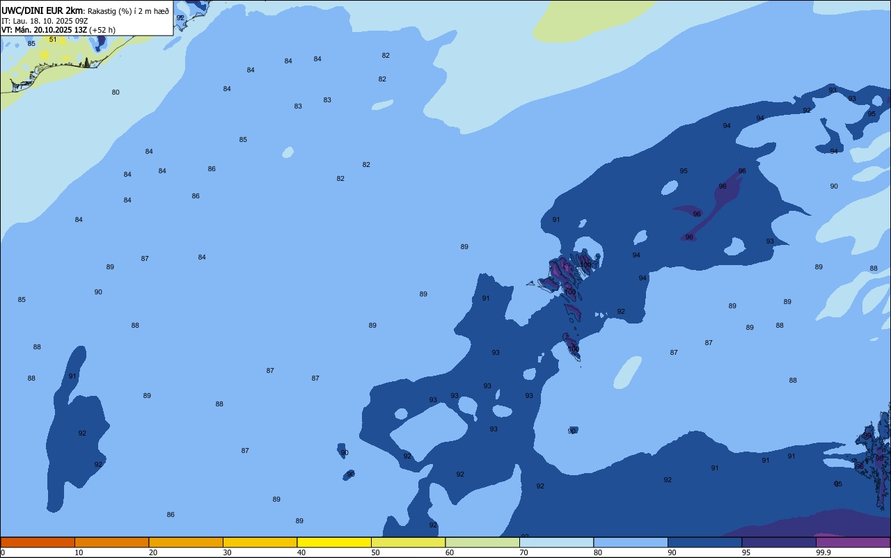Click the 'Rakastig (%) í 2 m hæð' label

click(x=128, y=11)
